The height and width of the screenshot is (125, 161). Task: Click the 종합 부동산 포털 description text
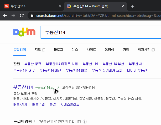tap(26, 94)
